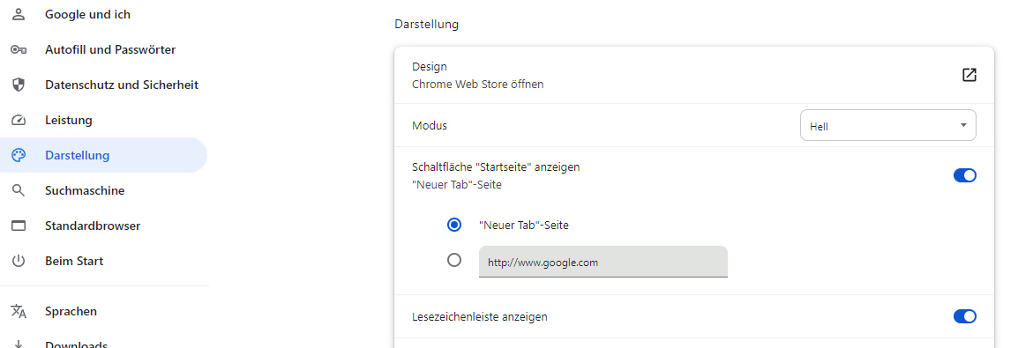1033x348 pixels.
Task: Click the Darstellung section heading
Action: coord(426,25)
